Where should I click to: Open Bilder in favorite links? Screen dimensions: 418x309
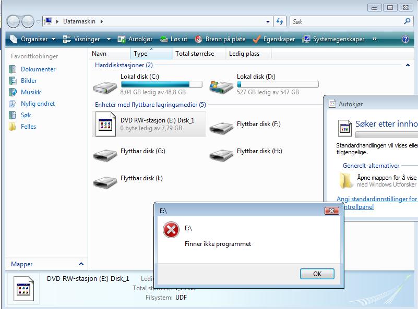29,81
